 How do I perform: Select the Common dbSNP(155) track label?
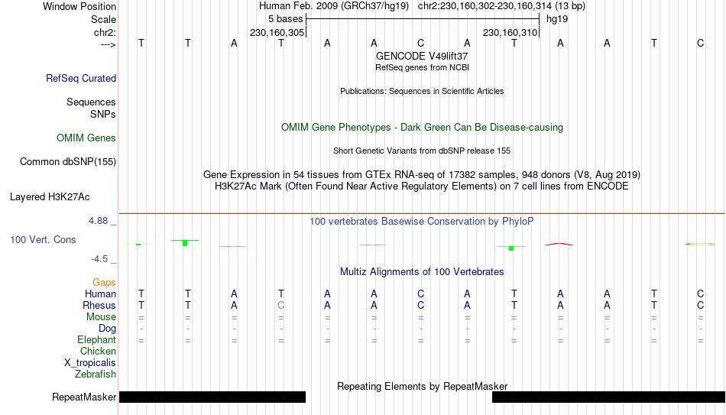click(68, 162)
